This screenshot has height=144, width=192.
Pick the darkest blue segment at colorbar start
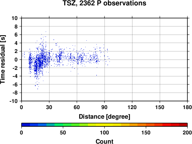tap(26, 125)
